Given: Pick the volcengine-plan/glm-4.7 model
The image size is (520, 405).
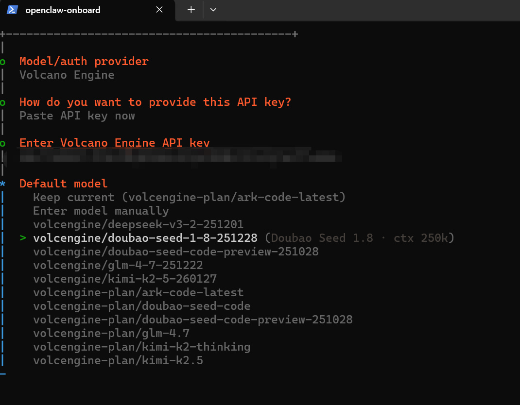Looking at the screenshot, I should [x=111, y=333].
